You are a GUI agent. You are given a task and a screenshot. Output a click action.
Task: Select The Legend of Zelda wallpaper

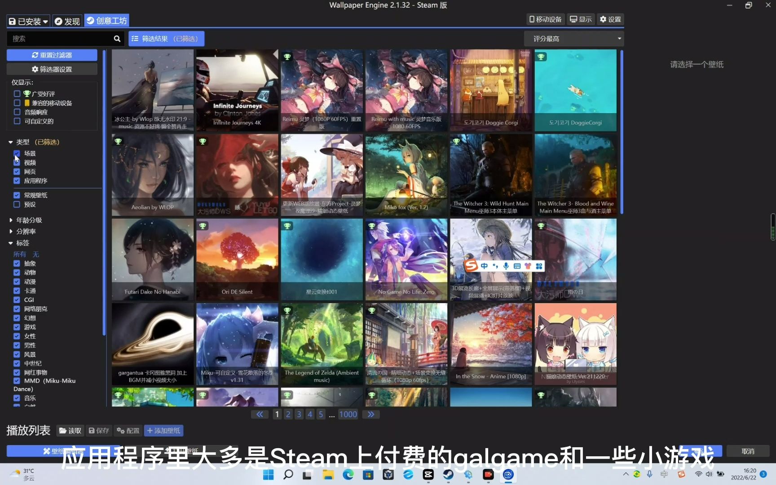322,344
